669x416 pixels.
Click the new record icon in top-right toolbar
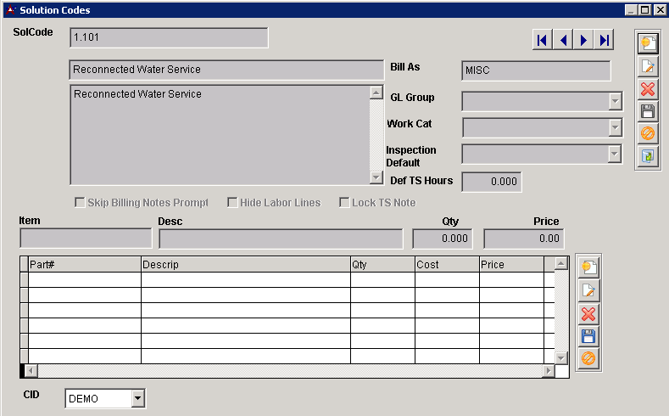pyautogui.click(x=648, y=43)
